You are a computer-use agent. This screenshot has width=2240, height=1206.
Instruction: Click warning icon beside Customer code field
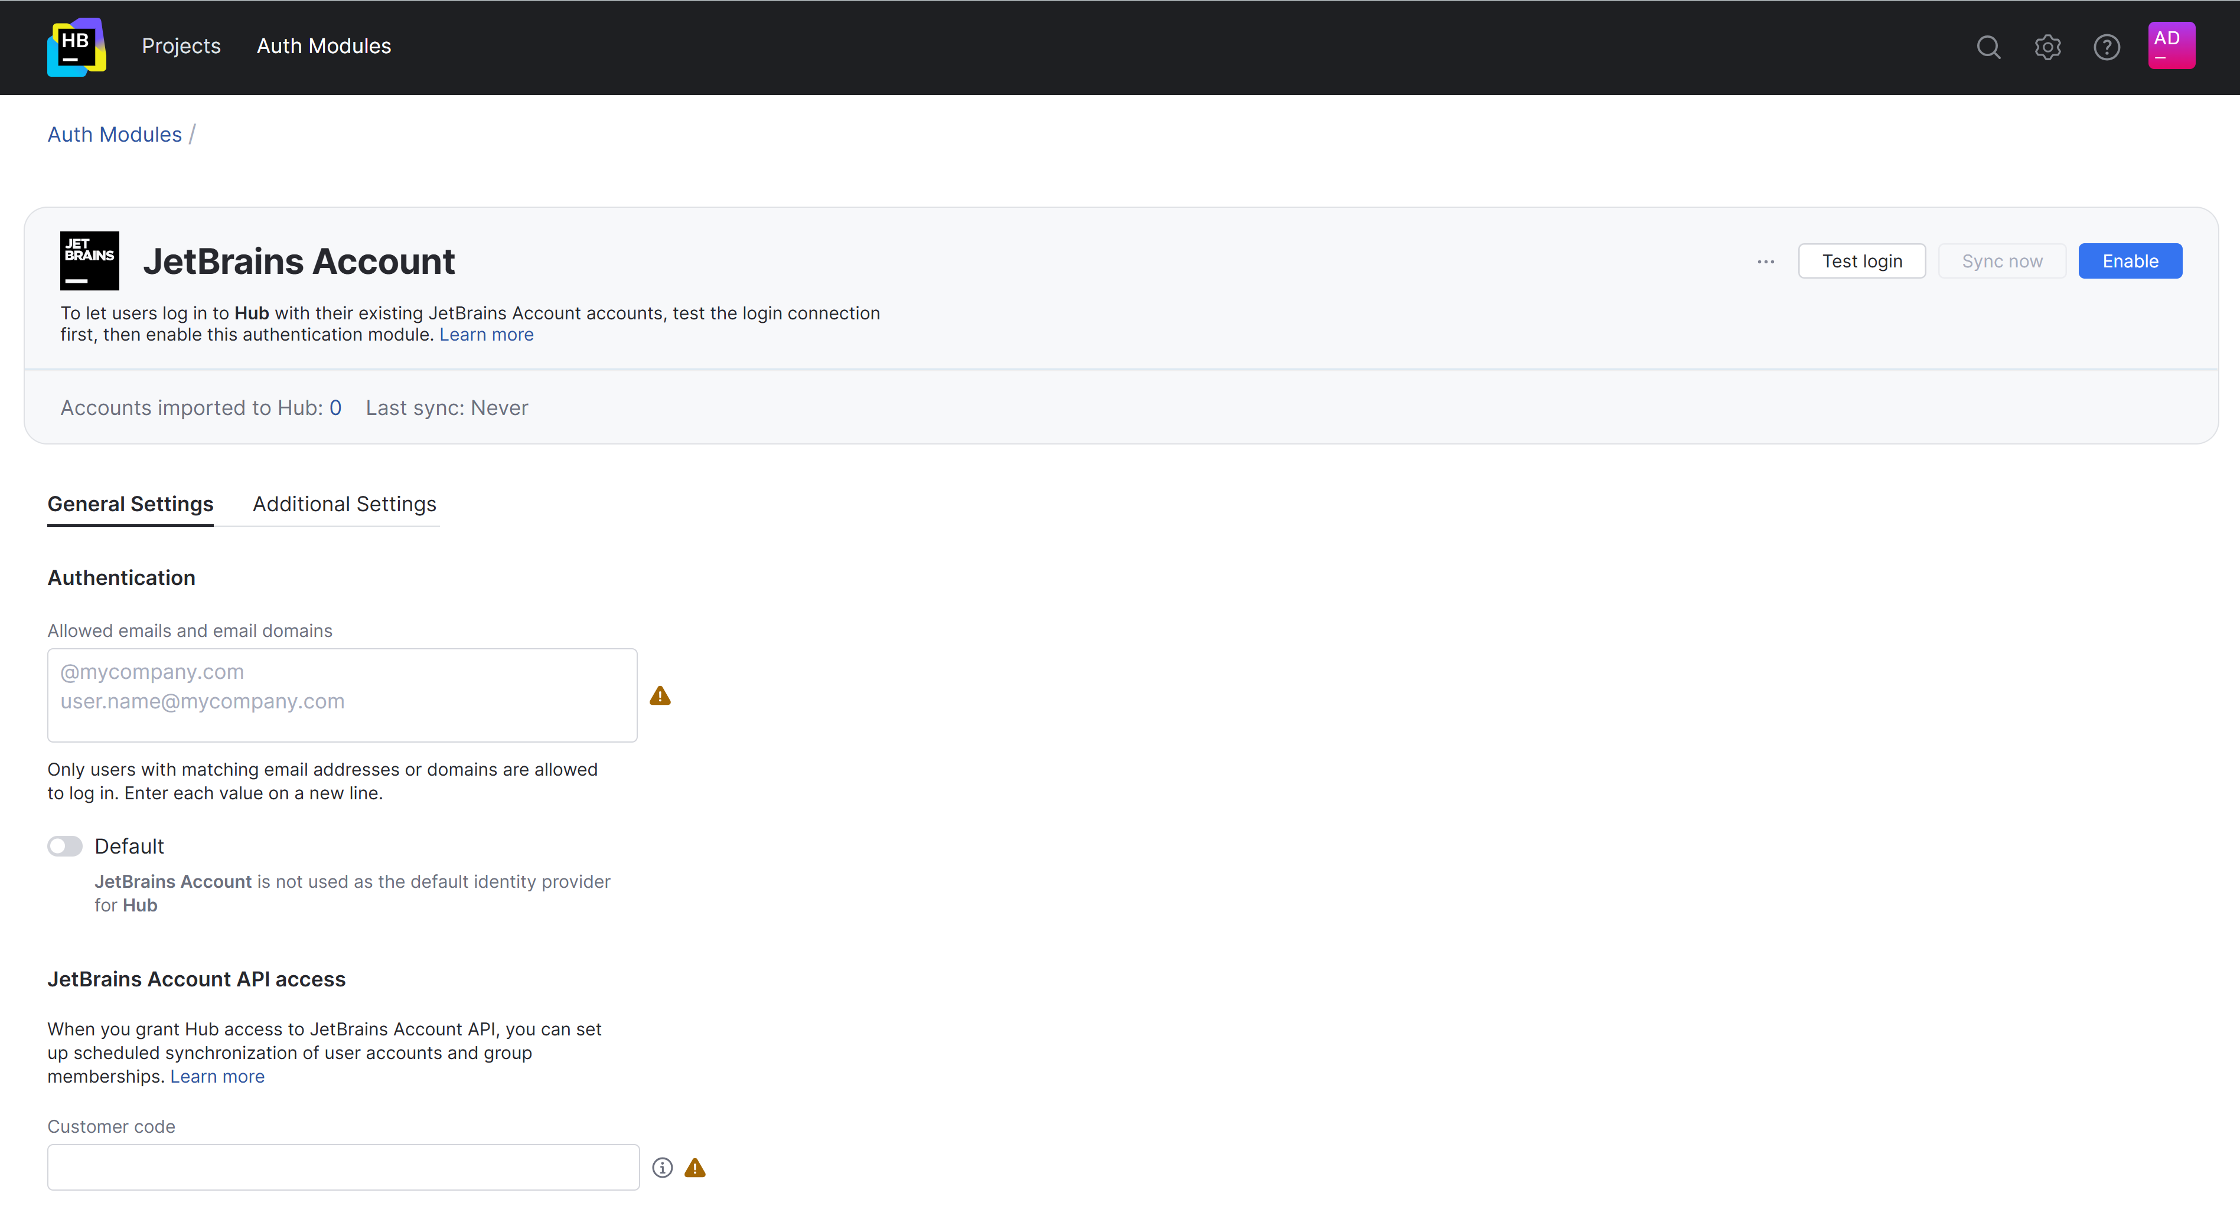695,1168
